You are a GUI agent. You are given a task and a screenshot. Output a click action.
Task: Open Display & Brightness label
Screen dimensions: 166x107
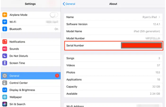point(22,90)
